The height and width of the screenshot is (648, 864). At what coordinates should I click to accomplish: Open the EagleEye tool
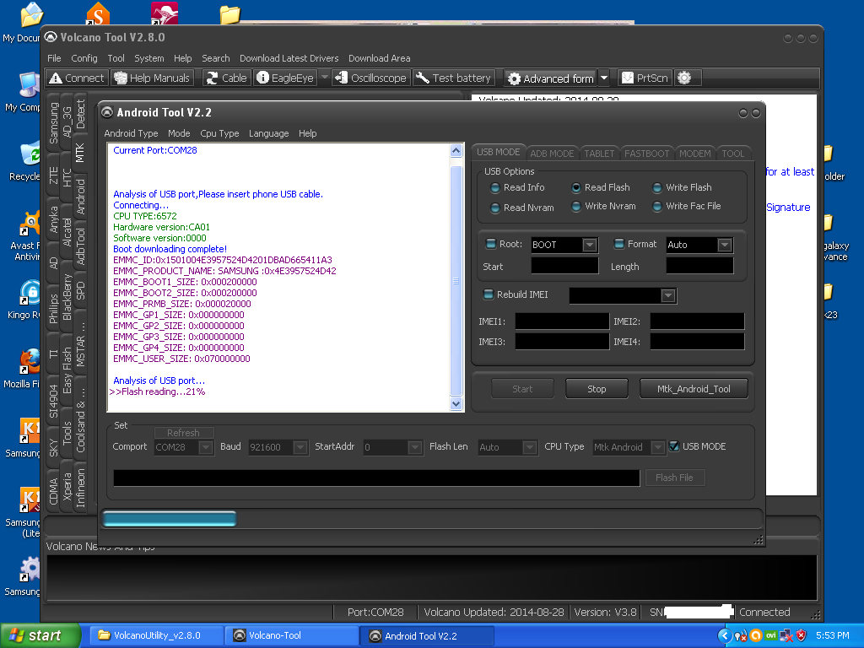click(285, 78)
